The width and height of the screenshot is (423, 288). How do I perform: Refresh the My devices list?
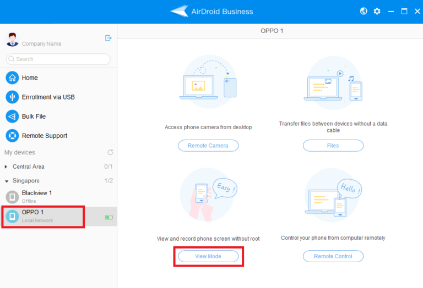[x=110, y=152]
